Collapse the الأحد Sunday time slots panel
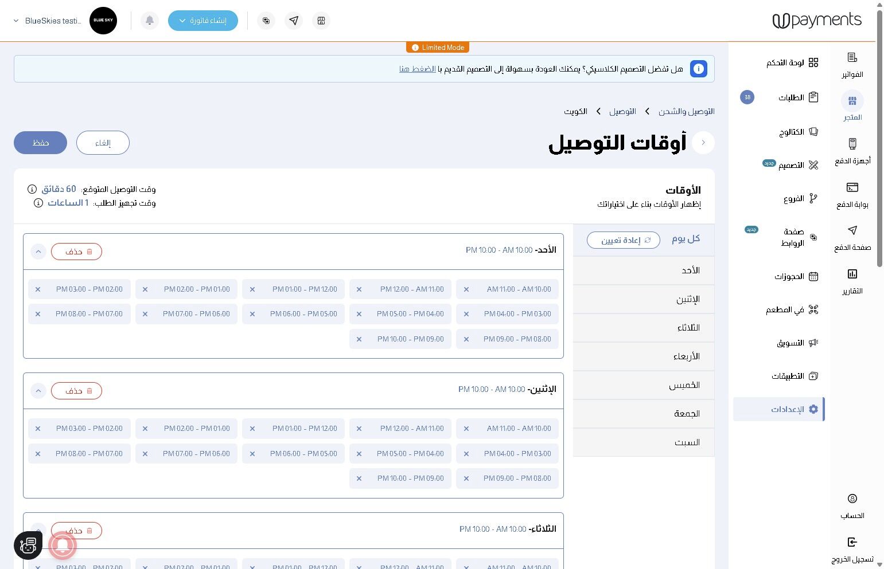Screen dimensions: 884x569 pyautogui.click(x=38, y=252)
